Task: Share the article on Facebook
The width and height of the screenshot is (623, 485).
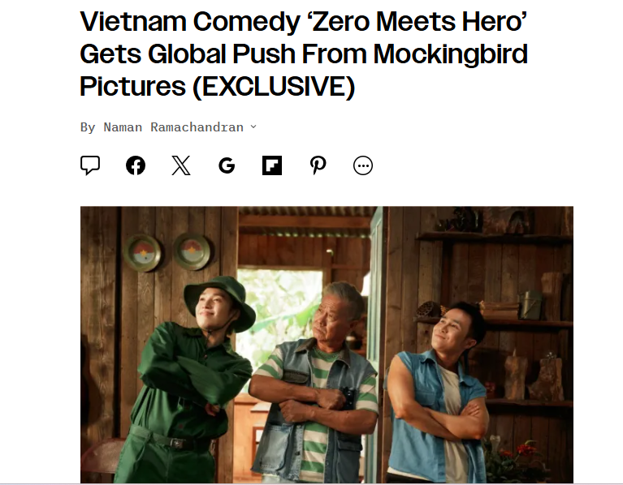Action: point(136,165)
